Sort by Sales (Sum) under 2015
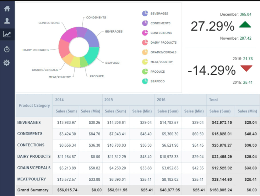Screen dimensions: 260x196 (115, 111)
